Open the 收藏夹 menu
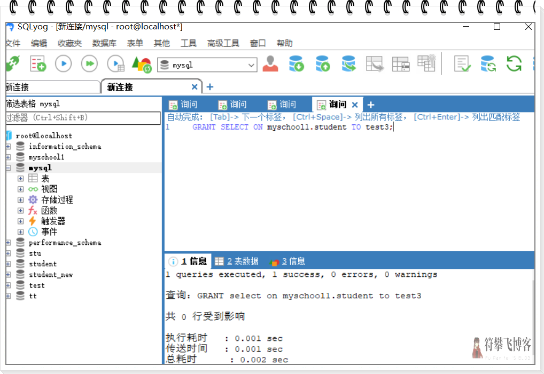Screen dimensions: 544x374 point(69,43)
